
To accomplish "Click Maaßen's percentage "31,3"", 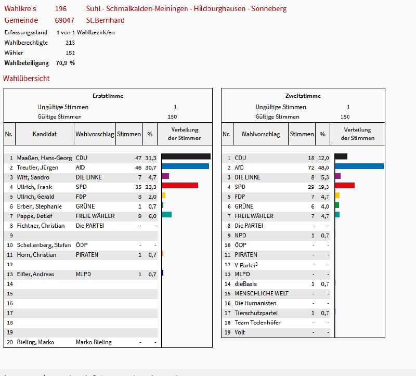I will [151, 158].
